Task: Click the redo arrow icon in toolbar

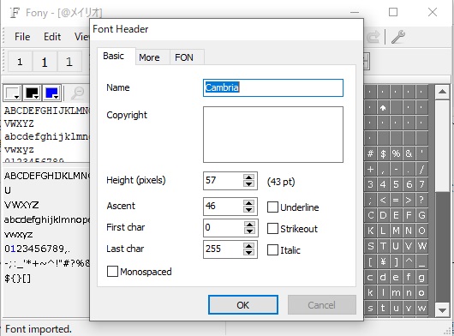Action: tap(373, 37)
